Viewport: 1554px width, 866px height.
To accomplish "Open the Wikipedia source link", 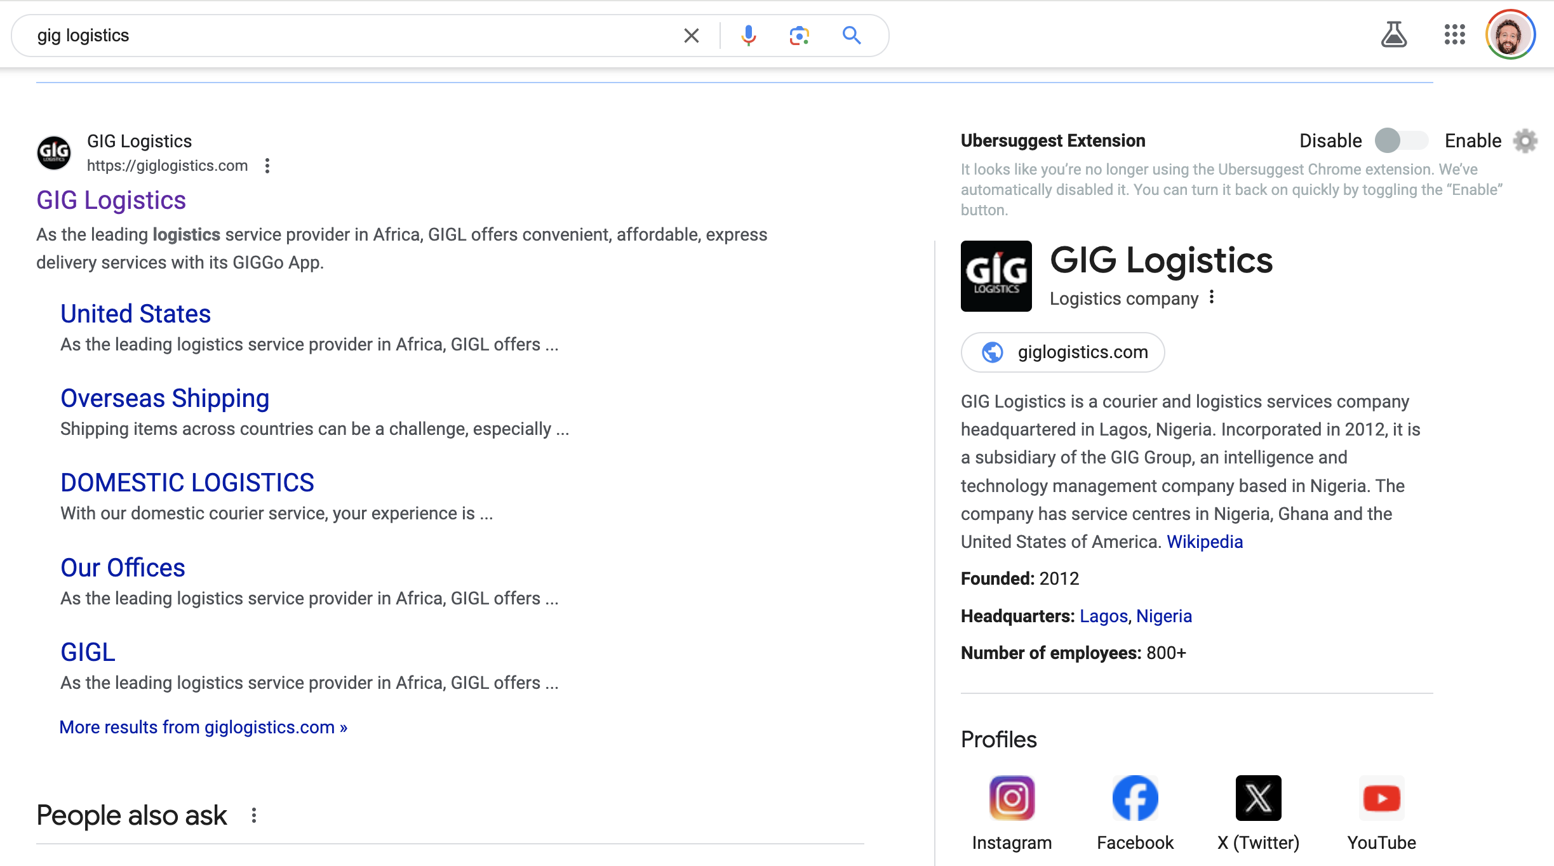I will click(1205, 542).
